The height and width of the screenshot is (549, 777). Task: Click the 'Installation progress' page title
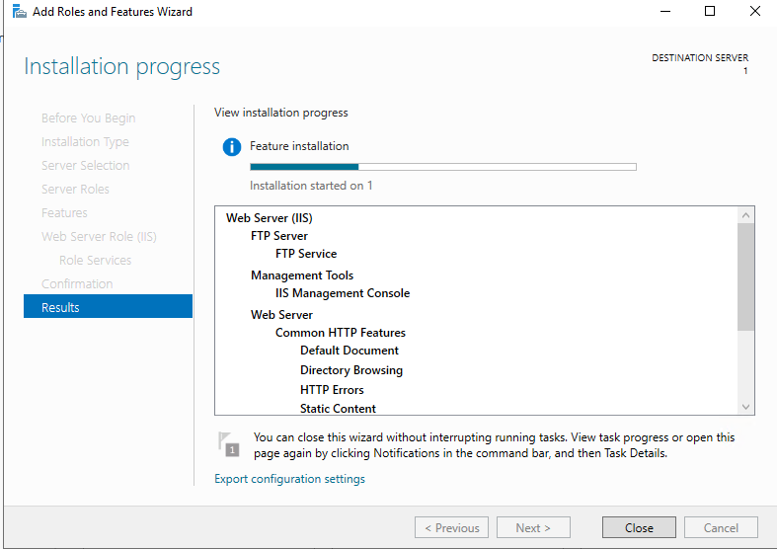pyautogui.click(x=121, y=67)
